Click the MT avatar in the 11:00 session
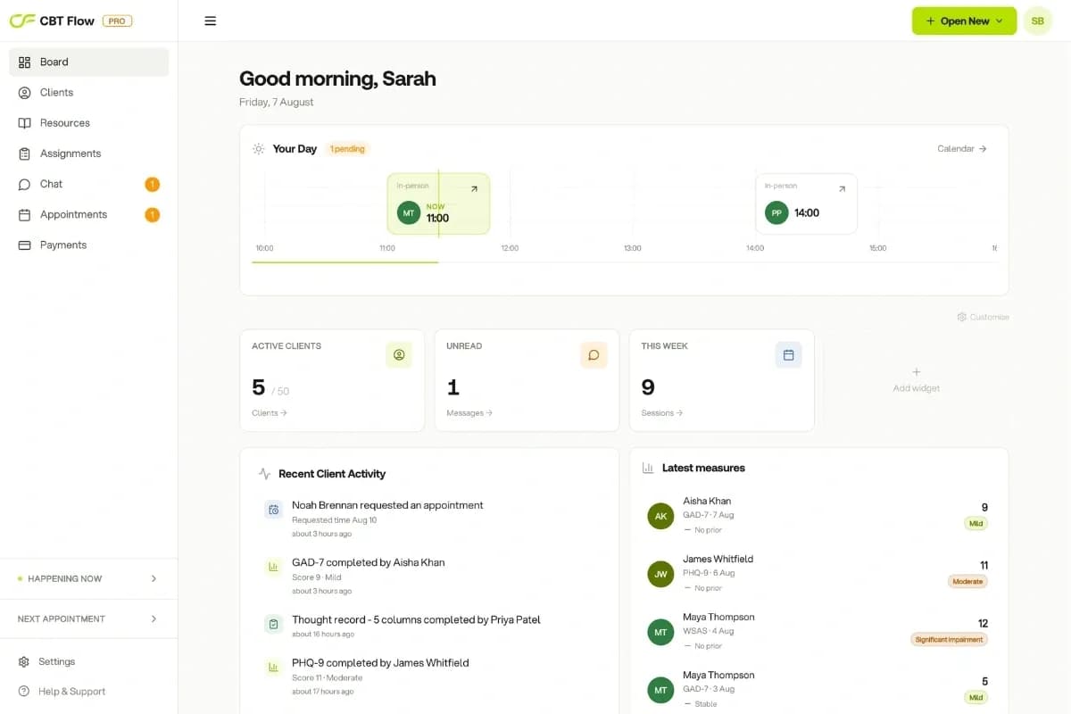1071x714 pixels. (409, 213)
